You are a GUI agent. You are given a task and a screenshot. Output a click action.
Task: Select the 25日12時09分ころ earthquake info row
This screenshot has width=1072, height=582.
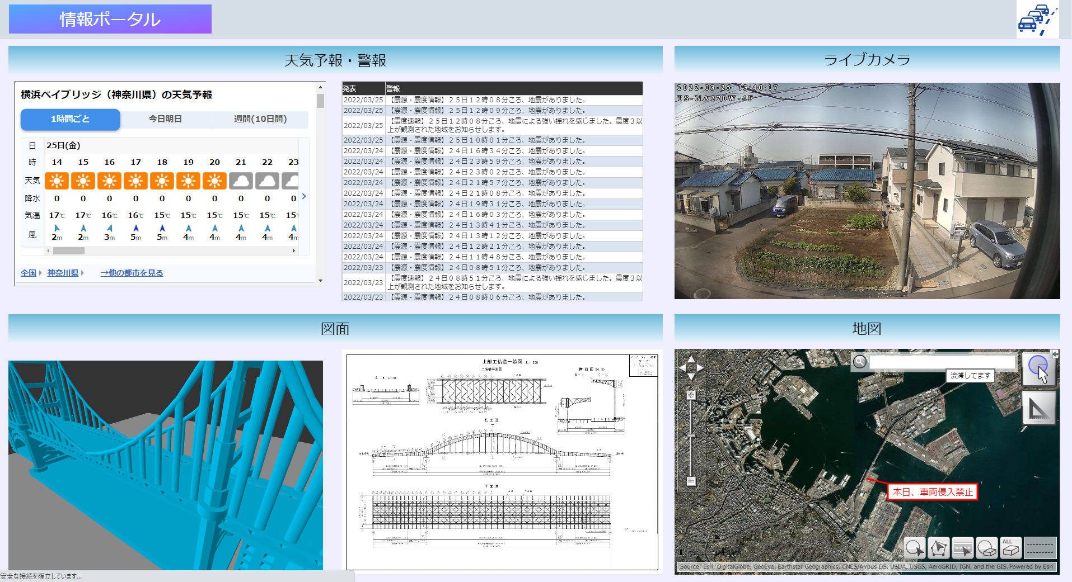[x=493, y=111]
